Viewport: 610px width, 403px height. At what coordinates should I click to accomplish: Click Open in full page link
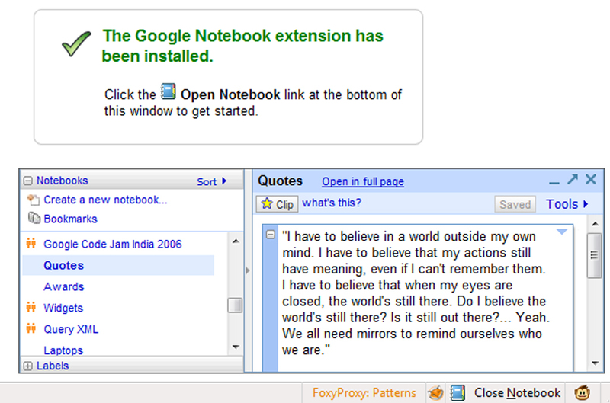[363, 181]
